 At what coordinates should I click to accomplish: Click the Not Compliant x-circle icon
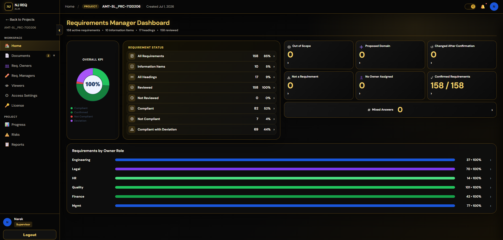(x=132, y=119)
